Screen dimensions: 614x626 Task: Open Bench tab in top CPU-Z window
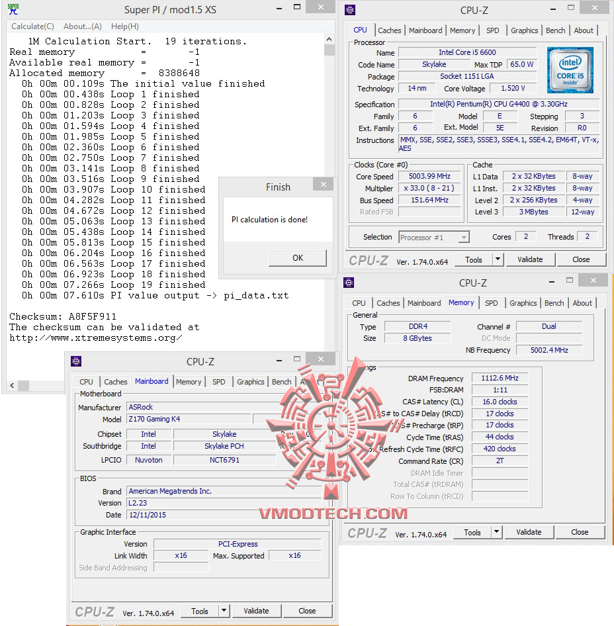click(x=555, y=30)
